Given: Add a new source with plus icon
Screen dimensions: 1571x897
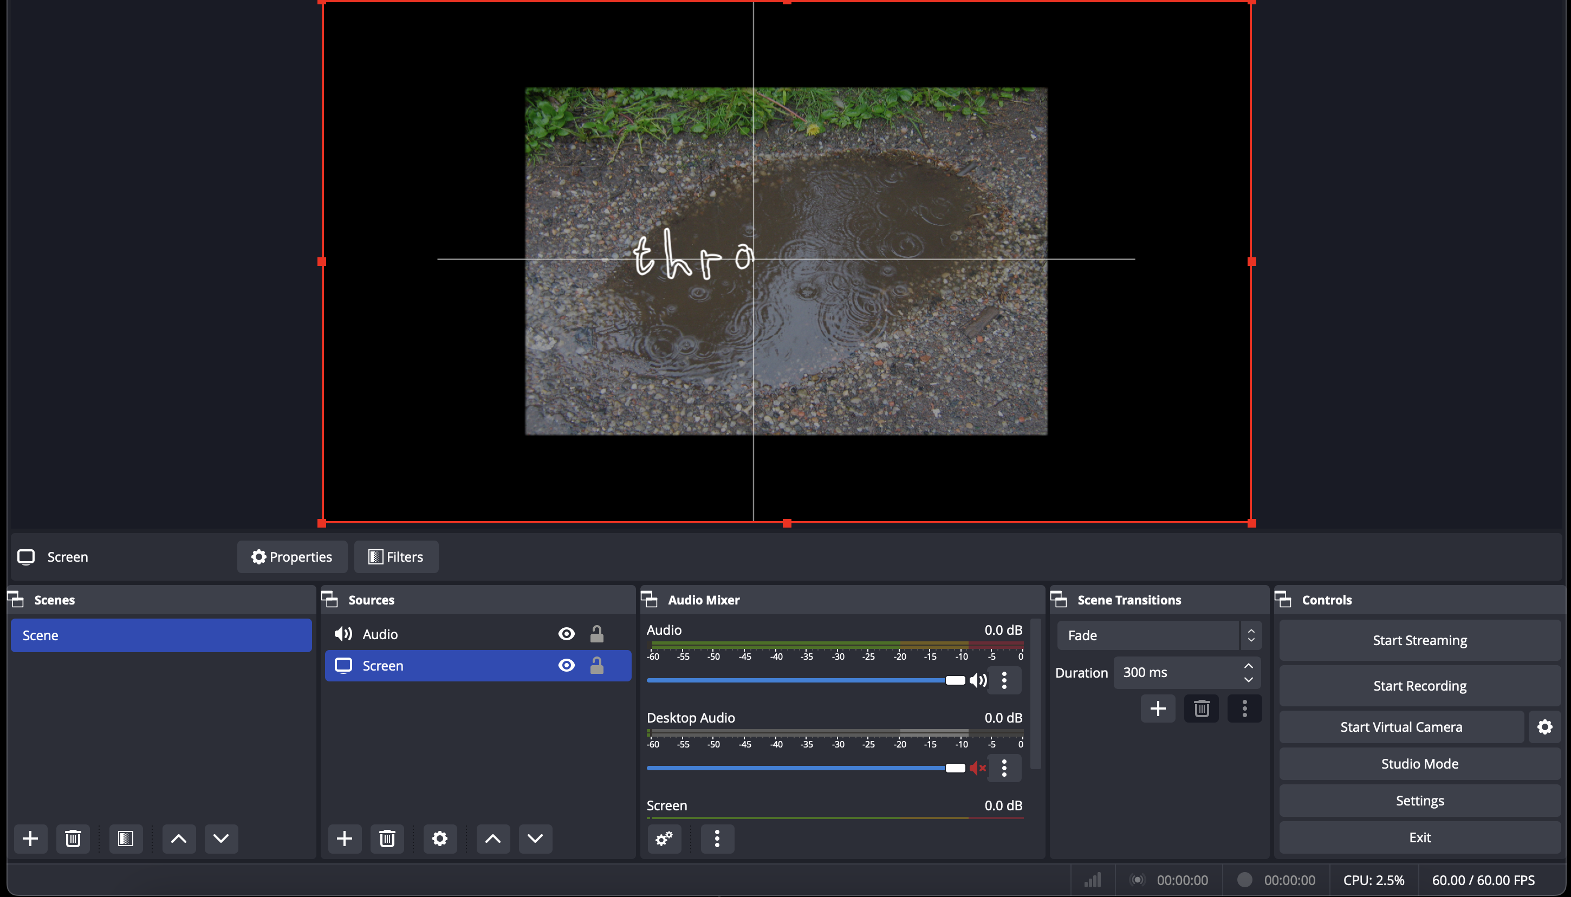Looking at the screenshot, I should click(345, 838).
